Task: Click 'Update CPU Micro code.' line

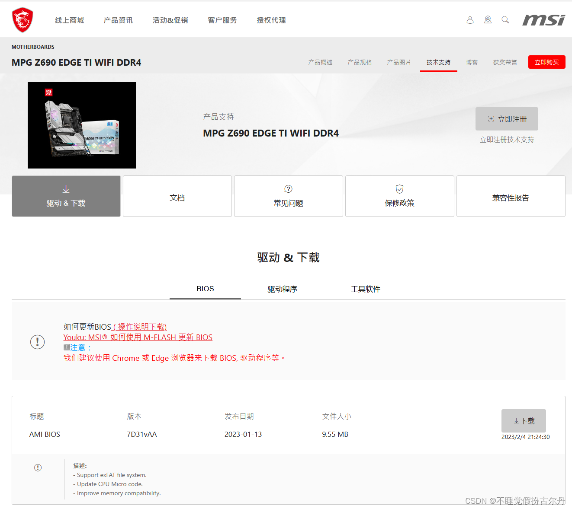Action: [x=108, y=484]
